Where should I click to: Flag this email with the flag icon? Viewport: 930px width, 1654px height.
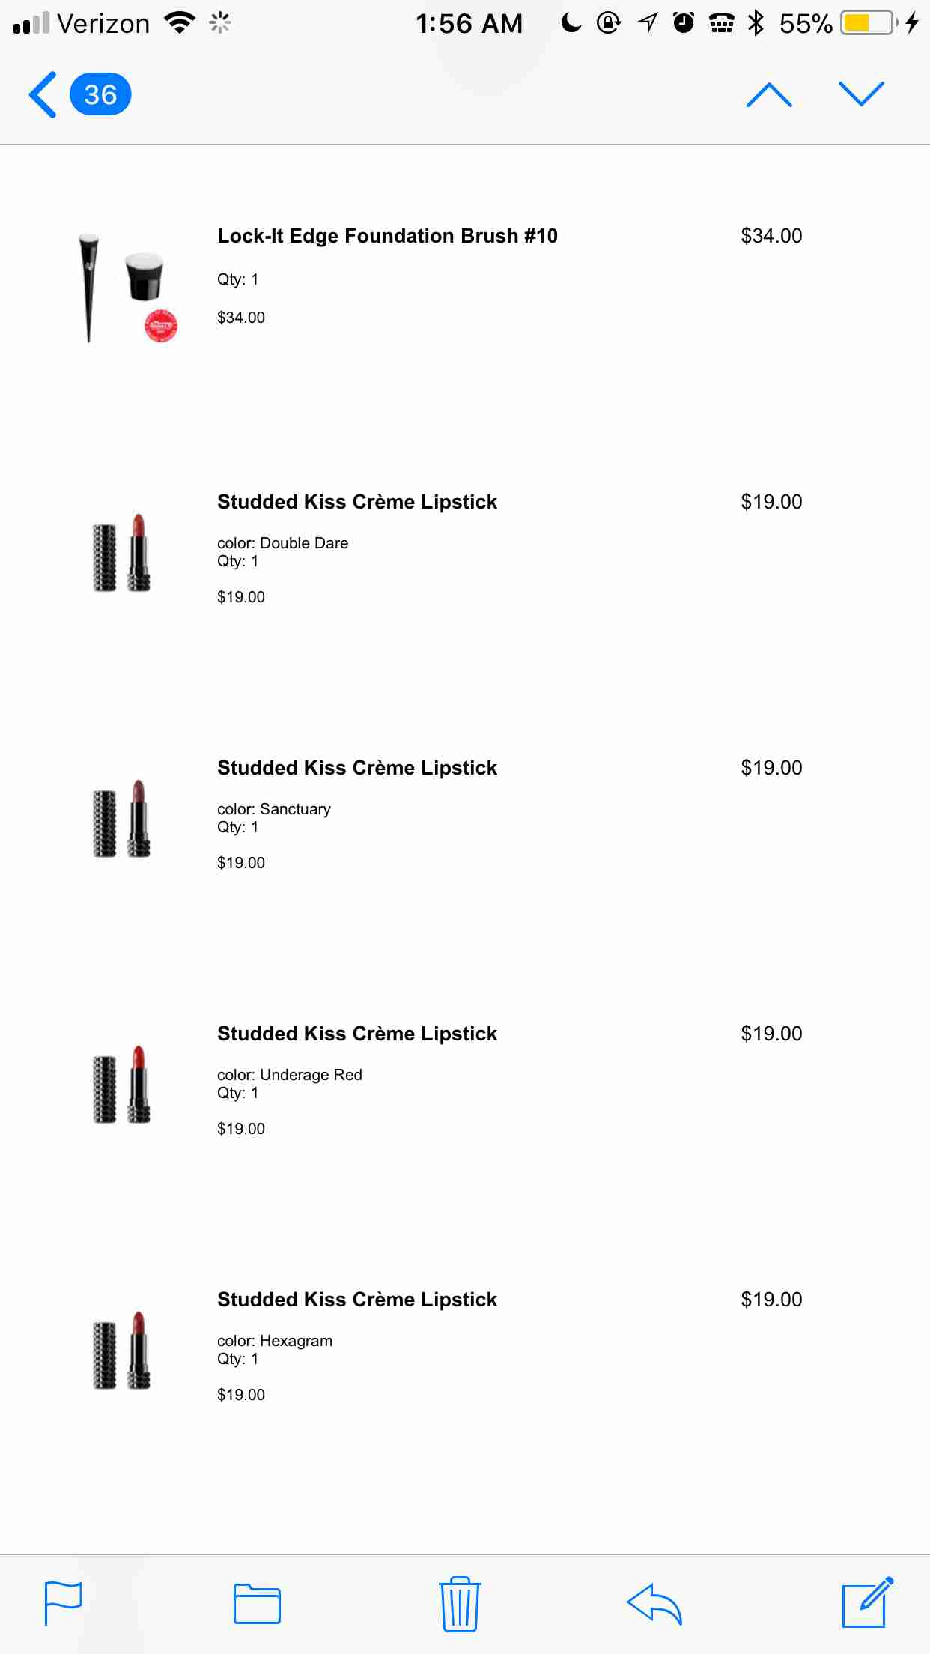63,1603
